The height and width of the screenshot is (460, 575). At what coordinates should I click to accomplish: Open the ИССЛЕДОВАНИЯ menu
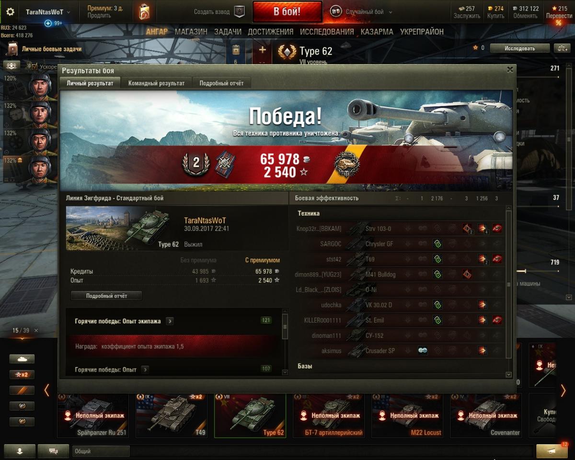327,32
